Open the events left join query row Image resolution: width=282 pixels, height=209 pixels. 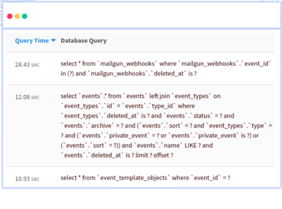click(140, 126)
